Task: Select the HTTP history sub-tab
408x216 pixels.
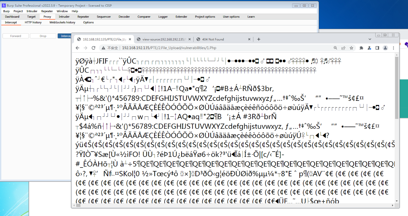Action: point(33,23)
